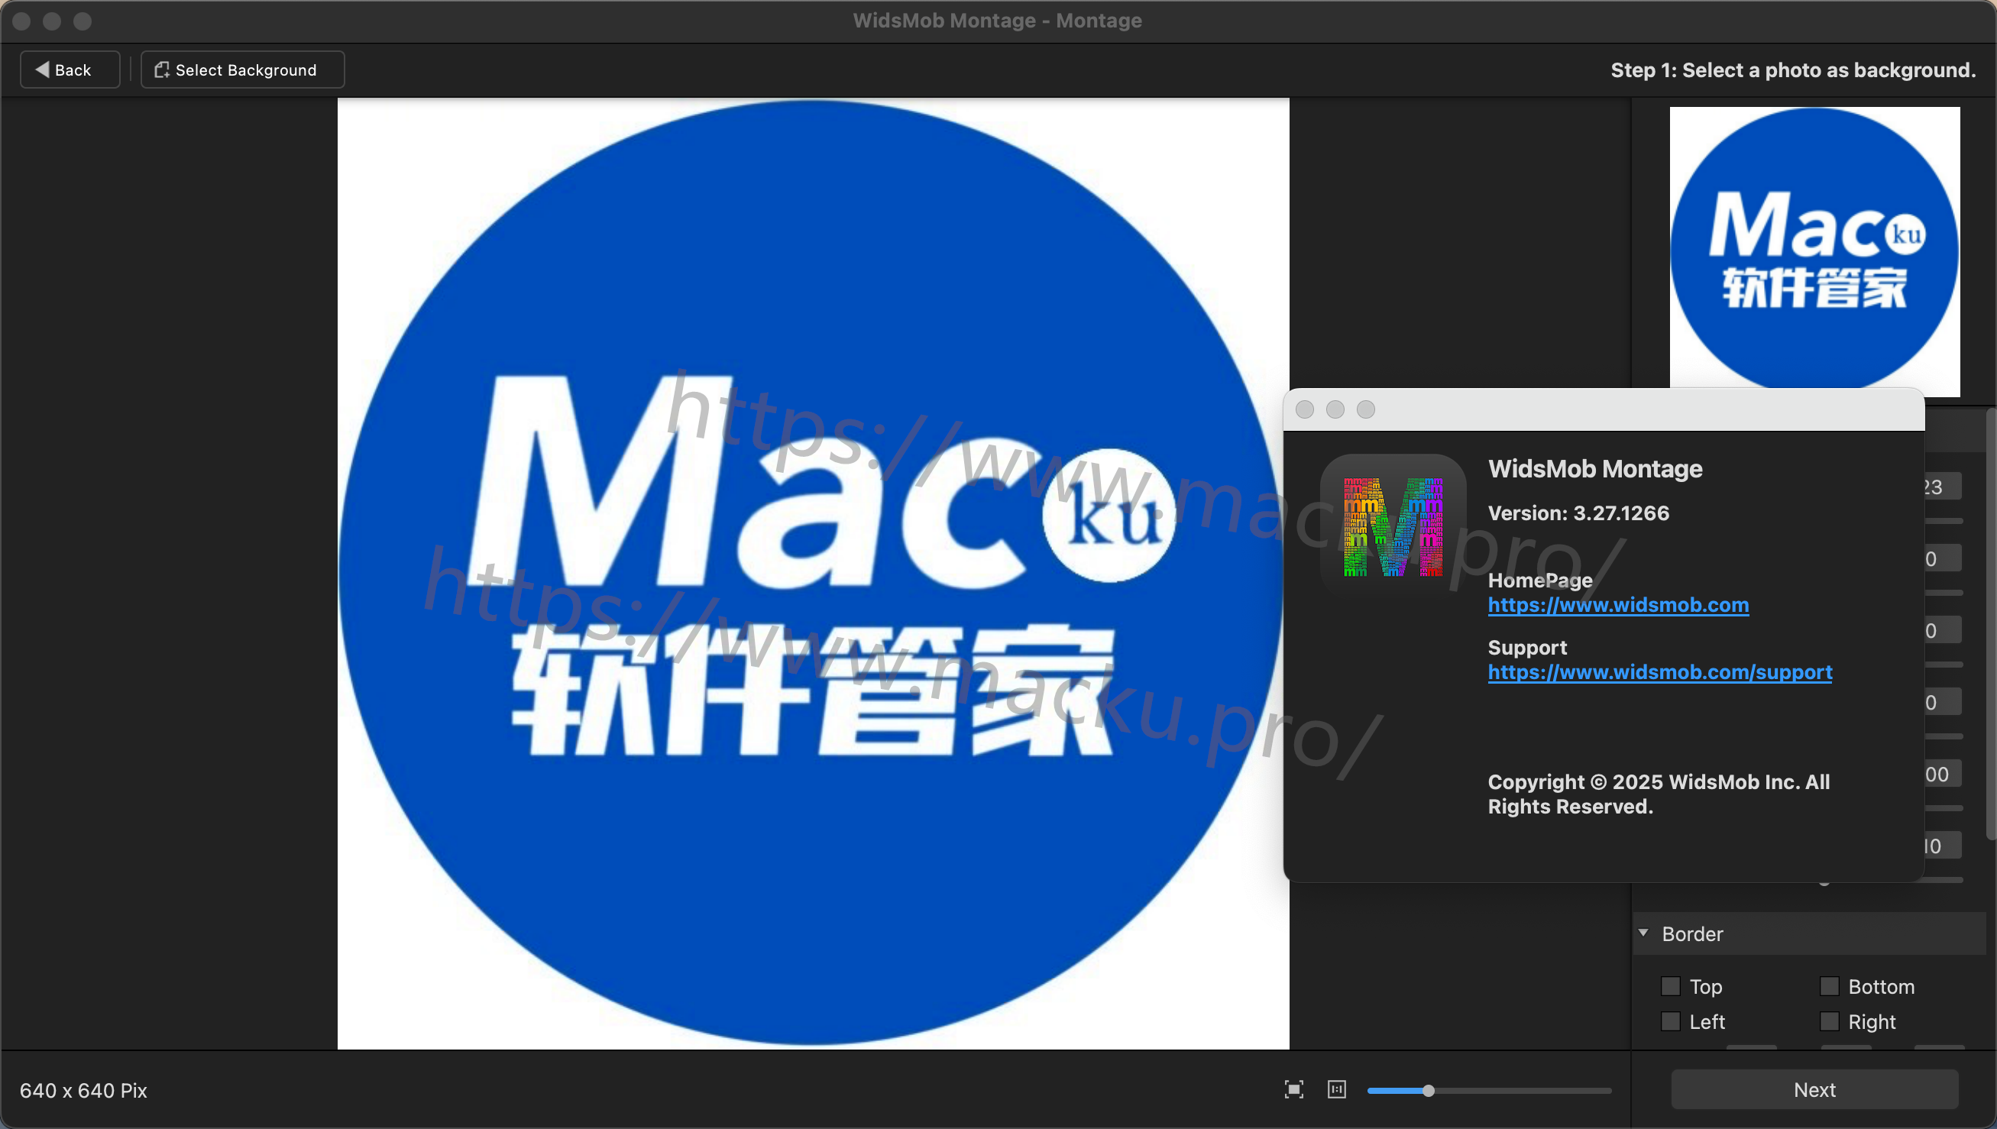Close the About WidsMob Montage dialog
The width and height of the screenshot is (1997, 1129).
(x=1304, y=409)
